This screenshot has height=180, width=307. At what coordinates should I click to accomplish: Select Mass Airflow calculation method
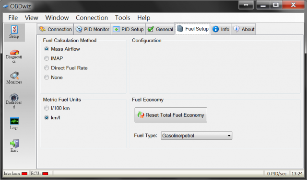click(x=62, y=49)
